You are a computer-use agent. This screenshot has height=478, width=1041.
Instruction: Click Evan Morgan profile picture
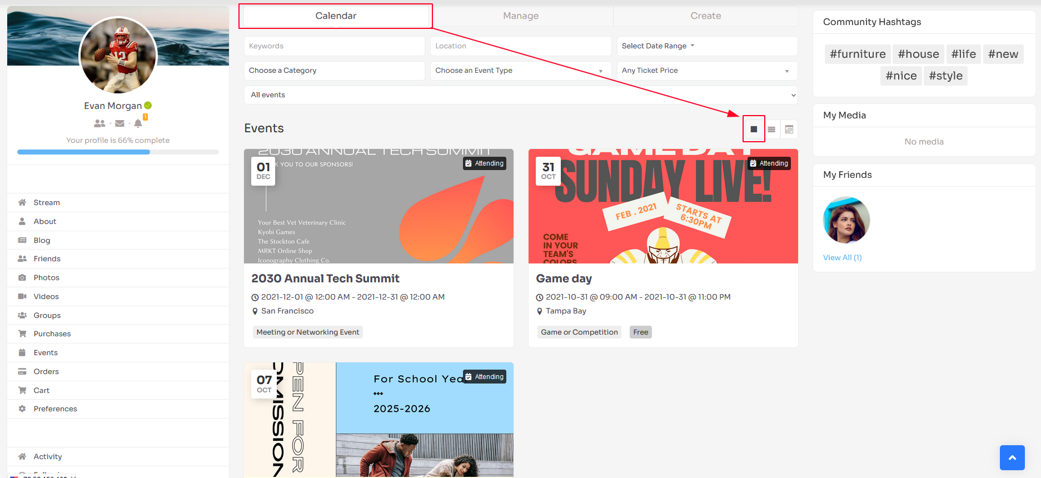[x=118, y=56]
